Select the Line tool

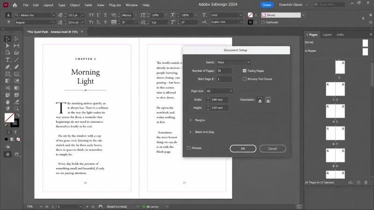click(x=16, y=60)
